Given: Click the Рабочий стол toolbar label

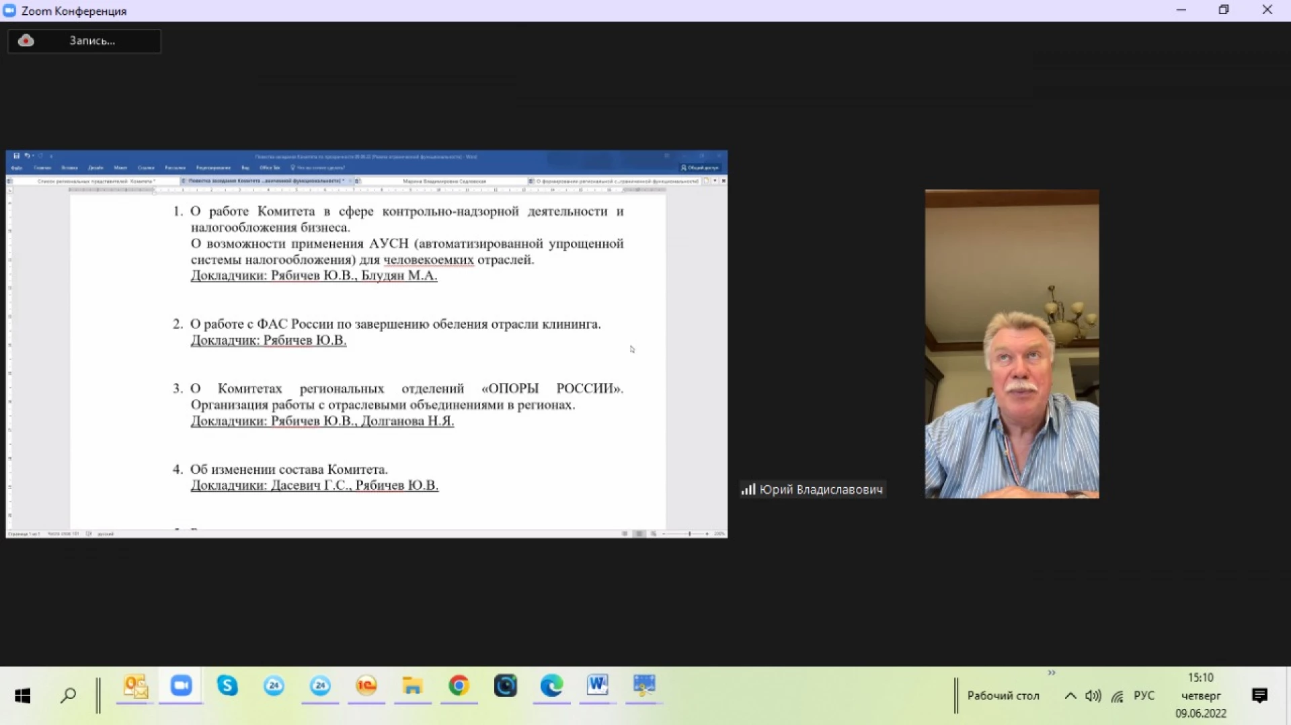Looking at the screenshot, I should [1003, 696].
